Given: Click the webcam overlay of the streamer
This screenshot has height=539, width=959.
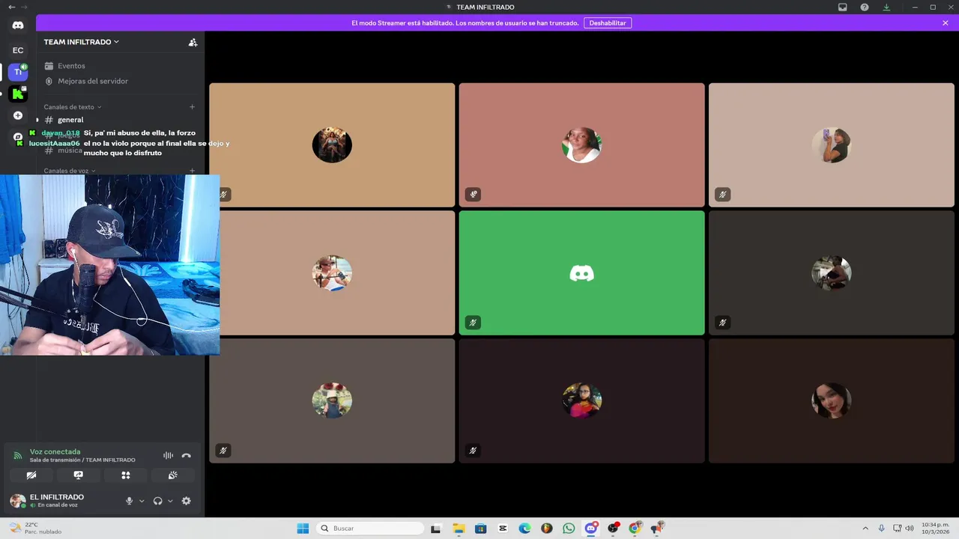Looking at the screenshot, I should coord(110,264).
